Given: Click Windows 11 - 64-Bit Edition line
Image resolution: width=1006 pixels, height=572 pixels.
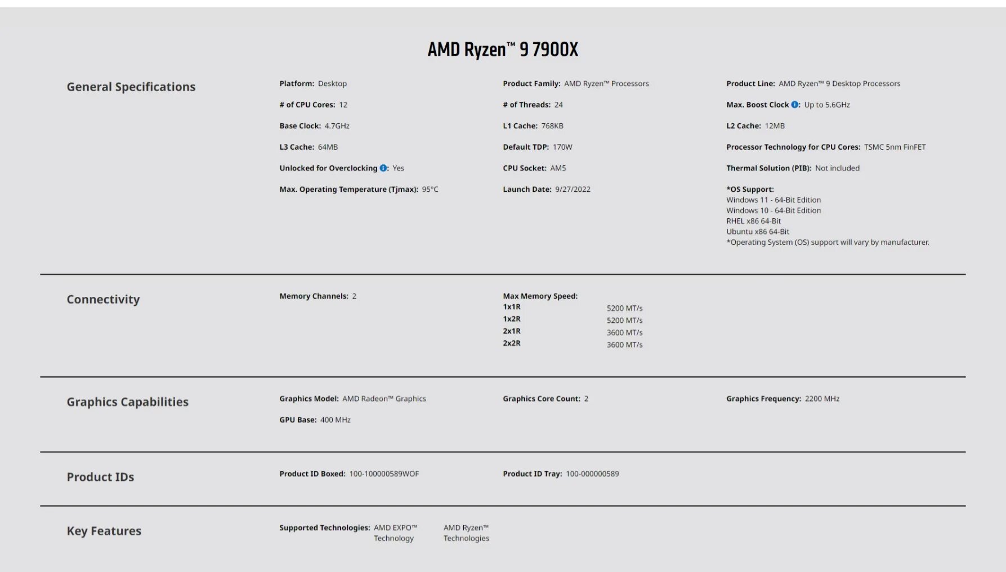Looking at the screenshot, I should 773,200.
